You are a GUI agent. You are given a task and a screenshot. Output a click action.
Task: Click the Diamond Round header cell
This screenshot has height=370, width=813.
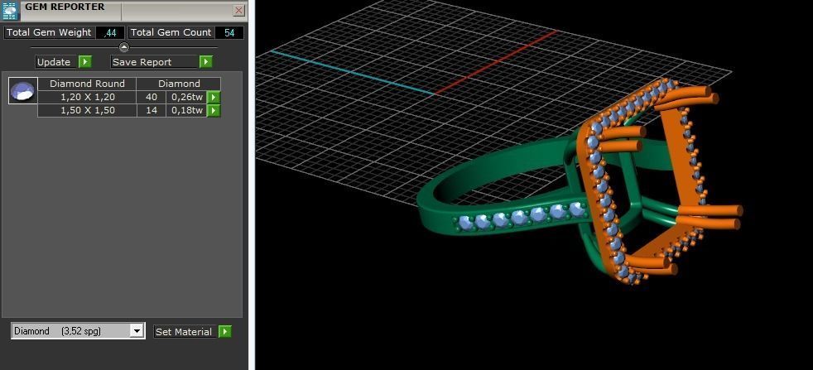(x=87, y=84)
